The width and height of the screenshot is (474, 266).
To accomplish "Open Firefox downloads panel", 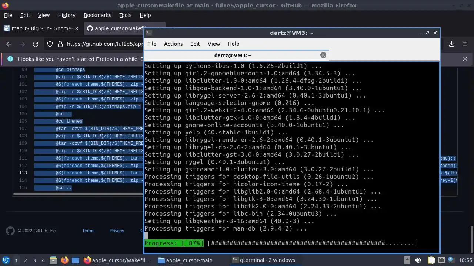I will [452, 44].
